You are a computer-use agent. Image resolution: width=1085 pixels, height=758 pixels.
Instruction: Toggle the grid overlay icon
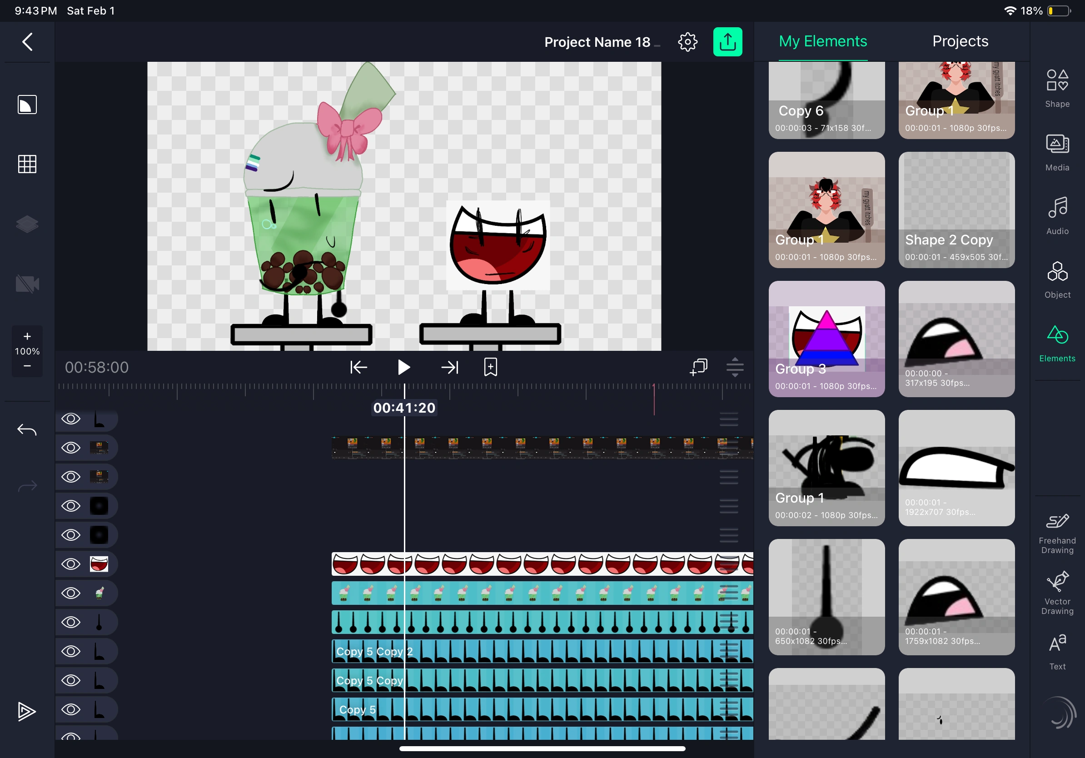point(27,164)
